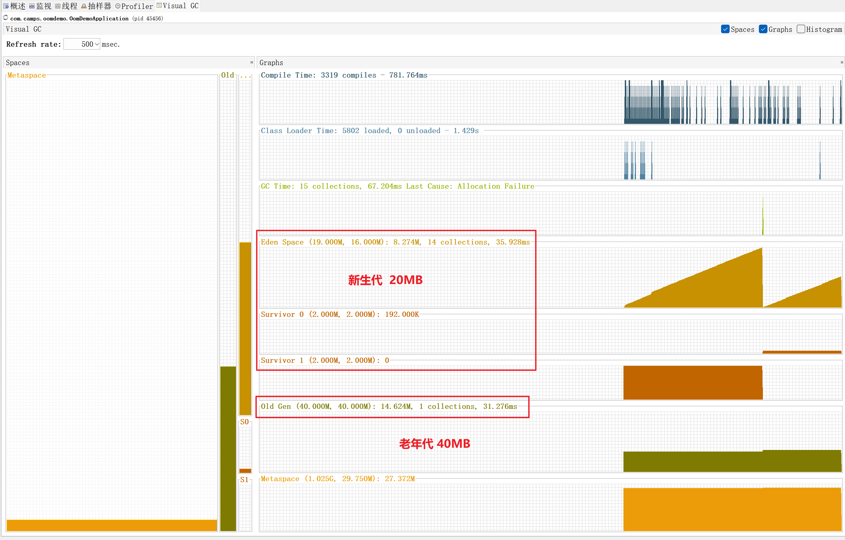Click the Profiler clock icon
This screenshot has width=845, height=540.
(118, 6)
